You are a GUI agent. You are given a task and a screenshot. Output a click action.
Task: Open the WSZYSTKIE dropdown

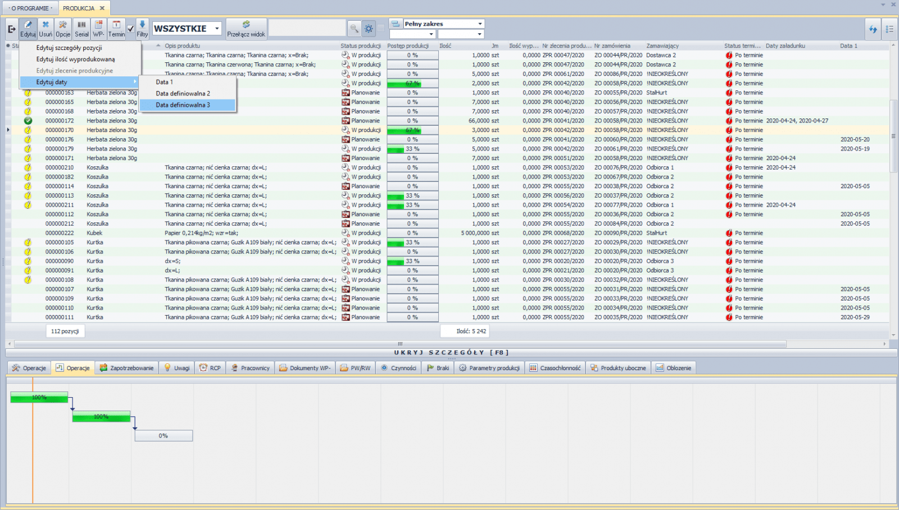[216, 29]
